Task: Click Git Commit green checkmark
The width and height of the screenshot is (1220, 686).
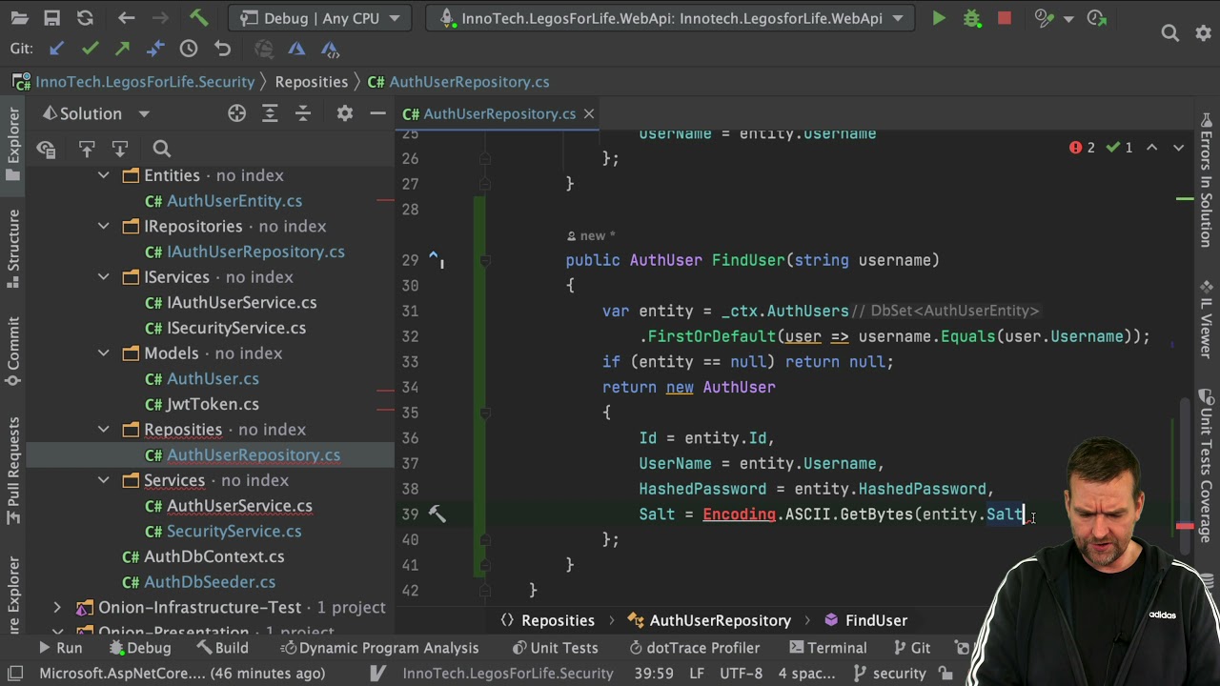Action: tap(90, 49)
